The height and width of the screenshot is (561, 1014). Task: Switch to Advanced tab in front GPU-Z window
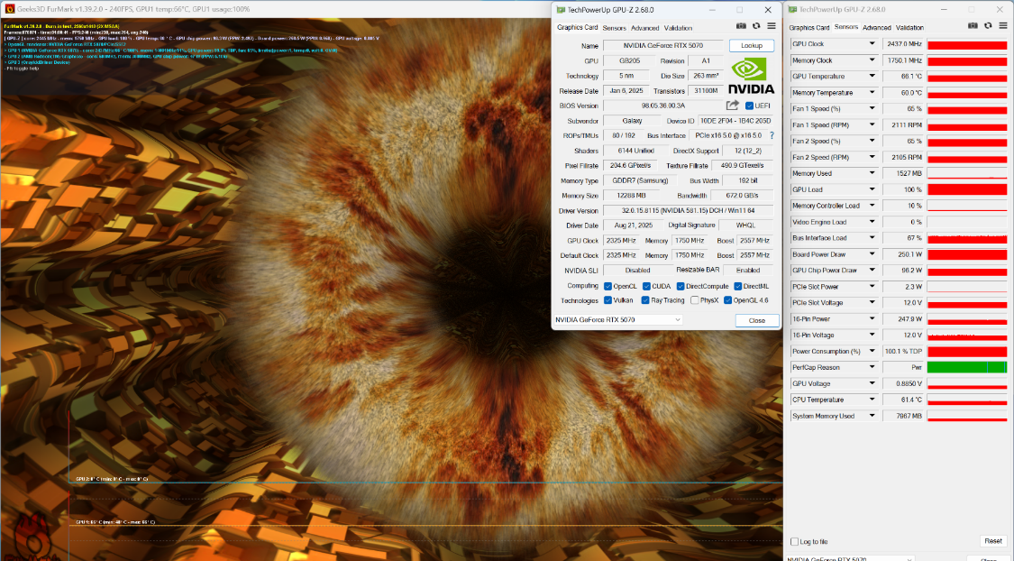(x=644, y=28)
